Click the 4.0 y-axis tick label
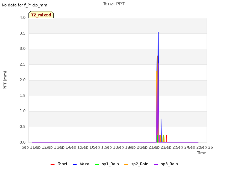 point(22,17)
